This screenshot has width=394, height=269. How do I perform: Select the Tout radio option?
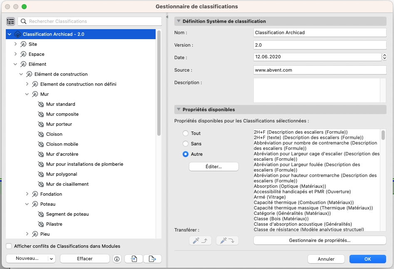click(x=186, y=133)
